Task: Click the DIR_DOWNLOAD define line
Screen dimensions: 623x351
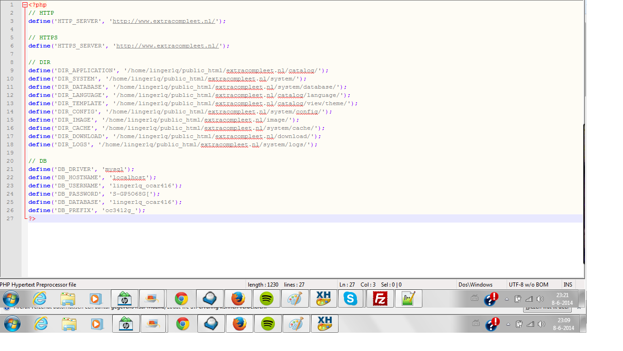Action: [x=175, y=136]
